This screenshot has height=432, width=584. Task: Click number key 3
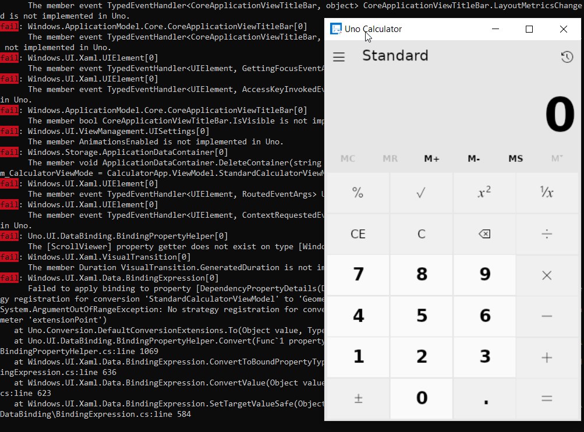tap(484, 357)
